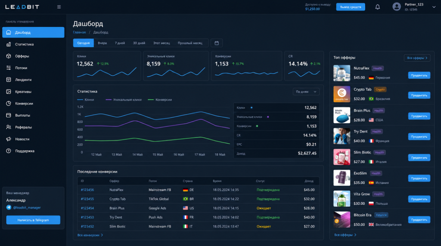Viewport: 441px width, 246px height.
Task: Open conversion ID #123455
Action: pyautogui.click(x=87, y=199)
